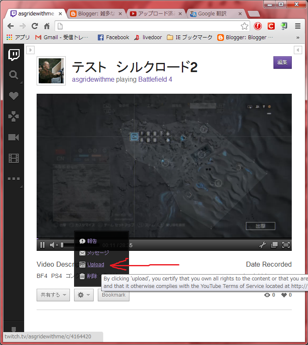This screenshot has height=345, width=308.
Task: Click the Bookmark button
Action: click(114, 295)
